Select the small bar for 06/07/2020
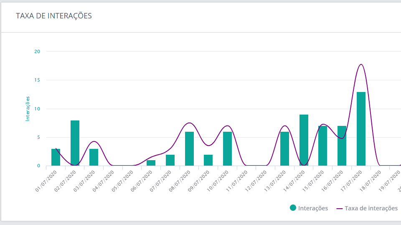 pyautogui.click(x=151, y=163)
